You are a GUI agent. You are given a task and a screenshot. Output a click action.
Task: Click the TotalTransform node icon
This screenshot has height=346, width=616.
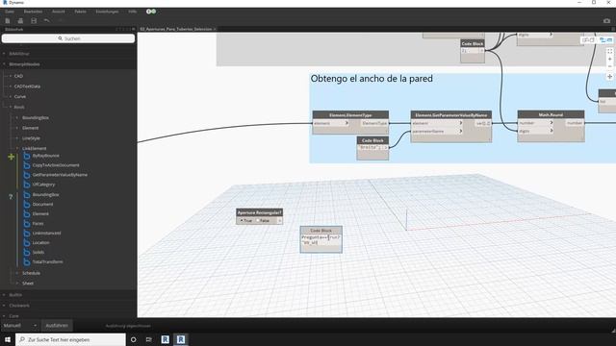pos(27,261)
